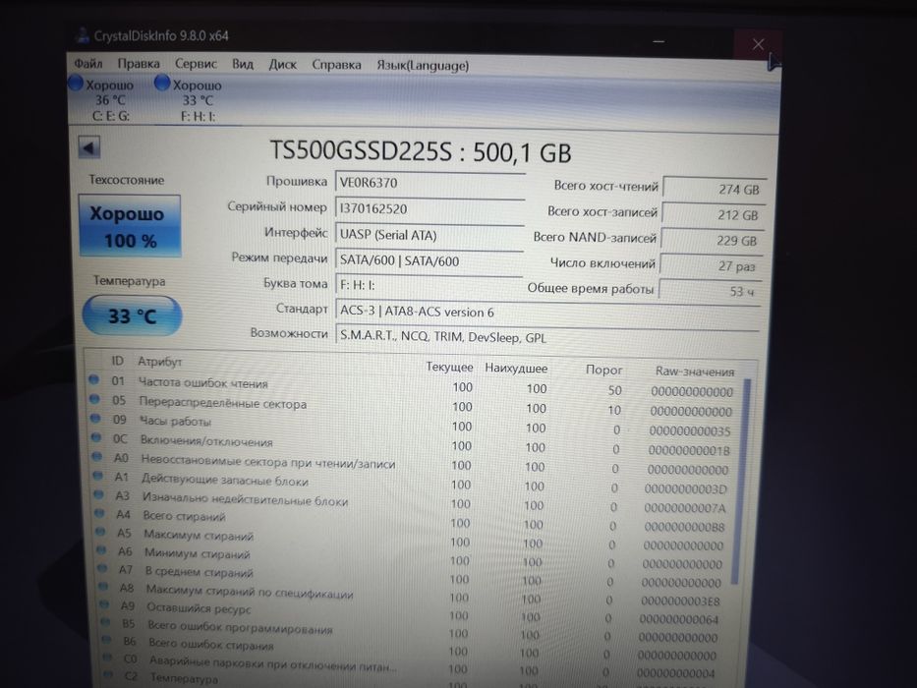917x688 pixels.
Task: Click the blue status dot of attribute B6
Action: [106, 640]
